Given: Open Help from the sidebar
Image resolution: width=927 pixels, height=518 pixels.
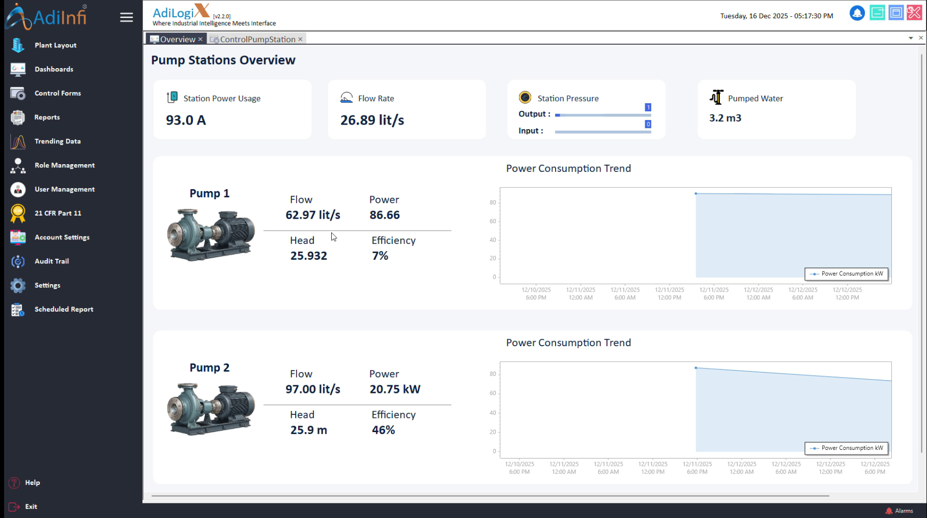Looking at the screenshot, I should tap(32, 483).
